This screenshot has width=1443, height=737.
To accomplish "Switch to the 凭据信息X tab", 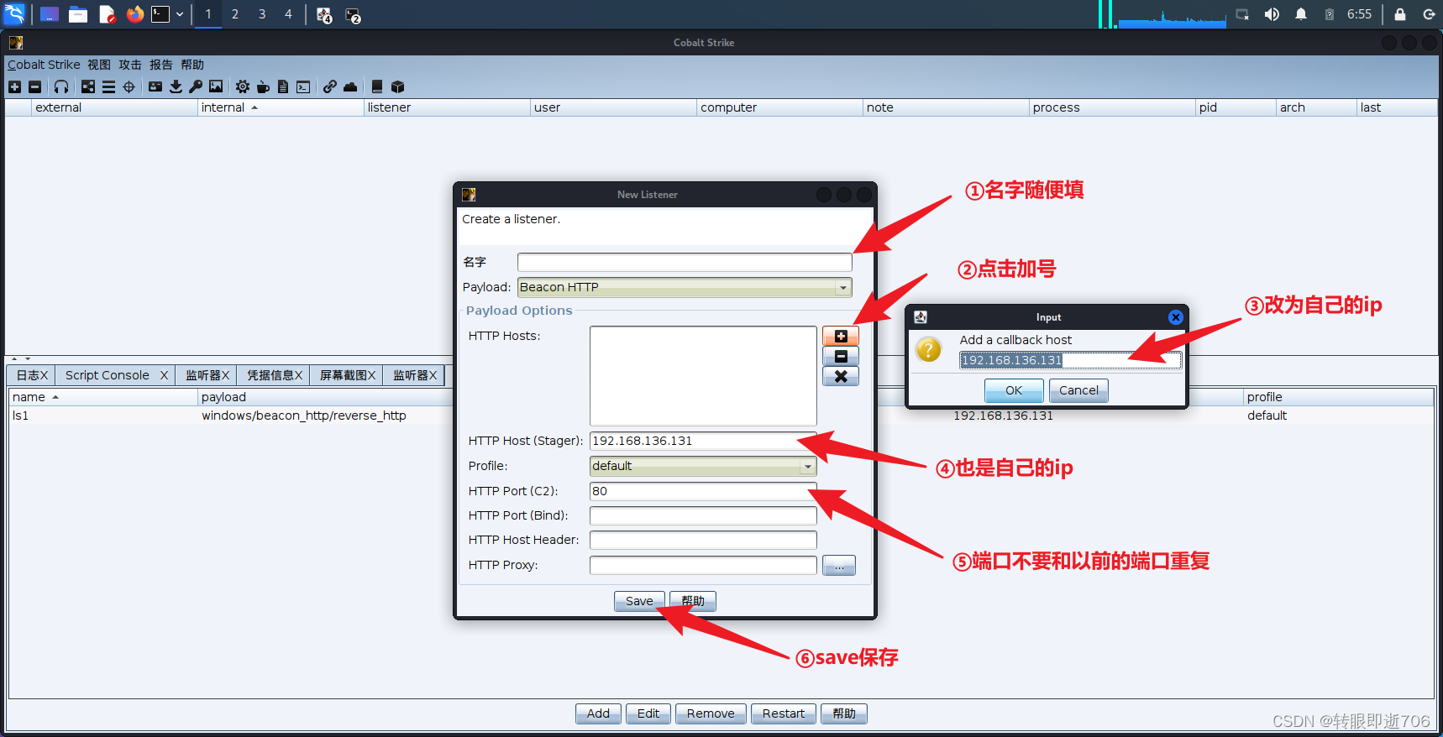I will (274, 375).
